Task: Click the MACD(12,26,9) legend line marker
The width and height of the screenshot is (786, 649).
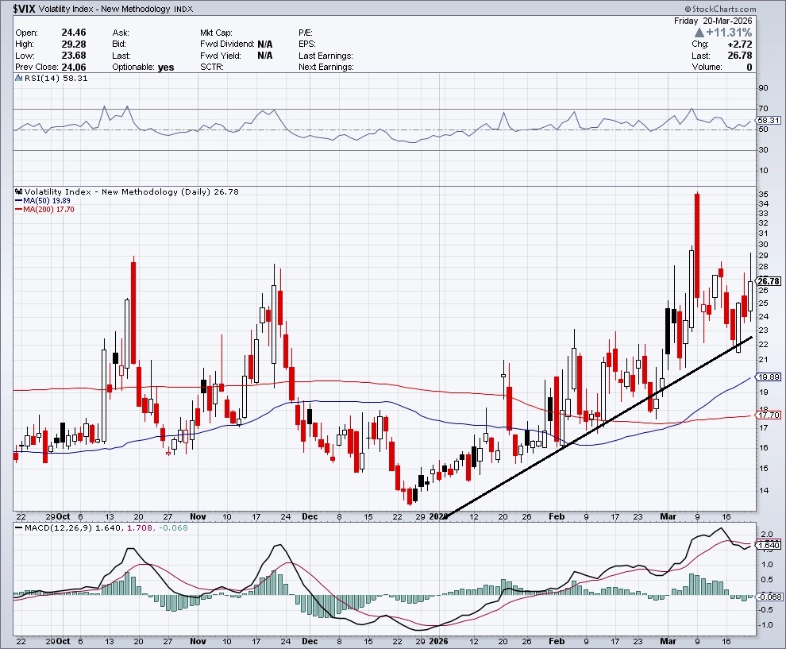Action: (x=18, y=529)
